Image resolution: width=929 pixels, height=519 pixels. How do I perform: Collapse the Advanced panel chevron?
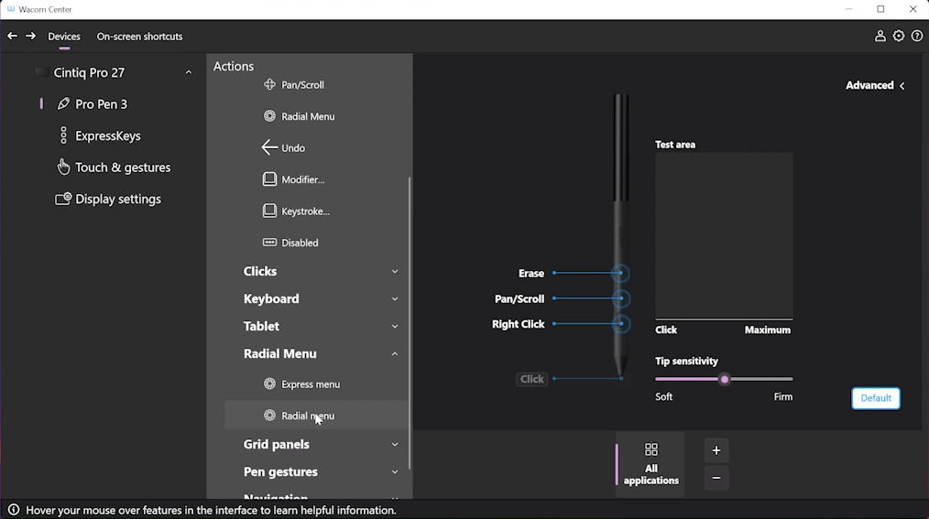coord(902,86)
